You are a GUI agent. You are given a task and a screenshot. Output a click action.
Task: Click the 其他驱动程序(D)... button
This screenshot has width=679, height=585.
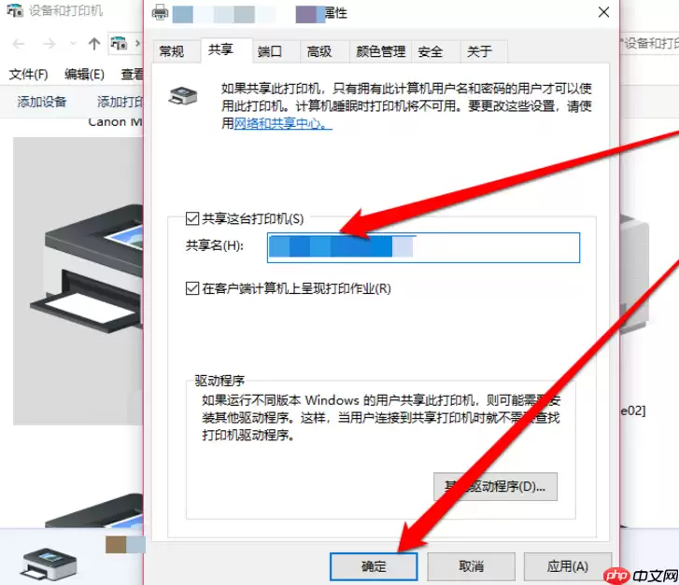pyautogui.click(x=495, y=487)
